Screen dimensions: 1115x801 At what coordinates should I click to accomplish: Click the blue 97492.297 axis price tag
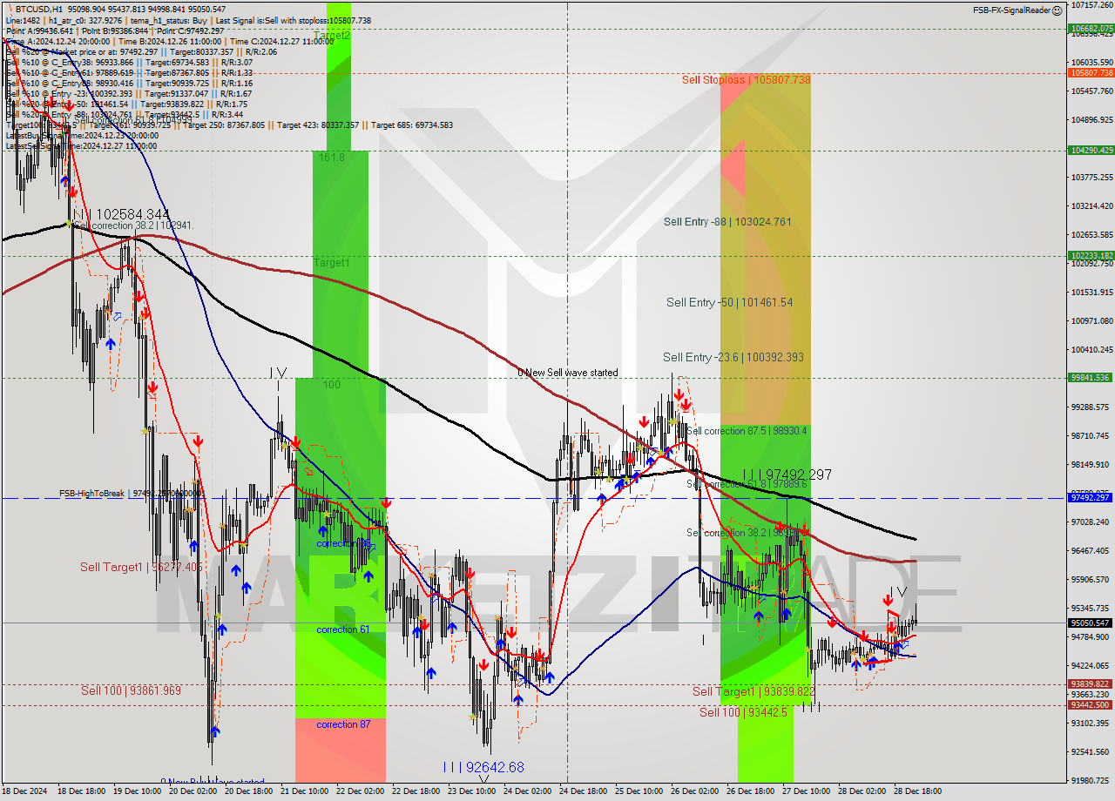1091,498
